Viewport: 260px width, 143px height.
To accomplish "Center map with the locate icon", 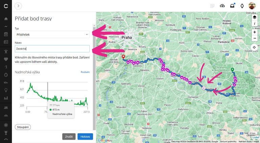I will (255, 47).
